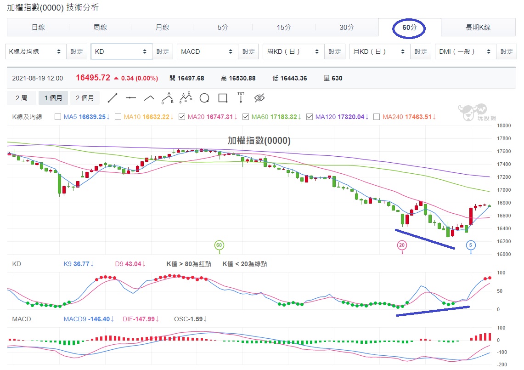This screenshot has height=370, width=524.
Task: Disable the MA20 moving average checkbox
Action: (181, 117)
